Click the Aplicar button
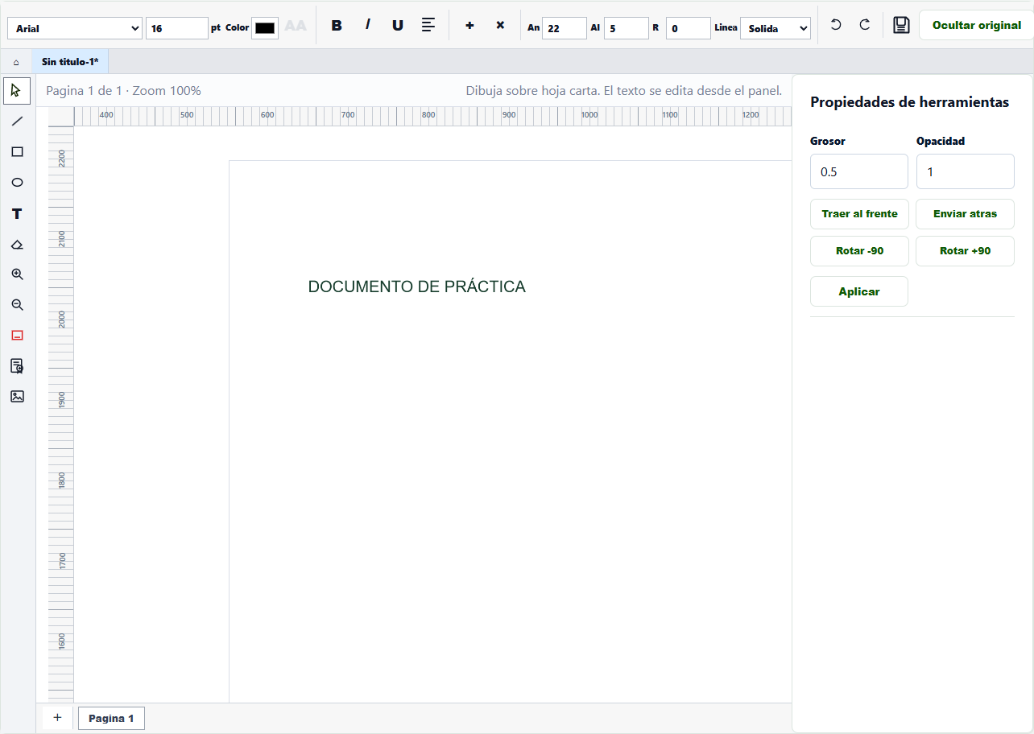The width and height of the screenshot is (1034, 734). click(x=859, y=291)
